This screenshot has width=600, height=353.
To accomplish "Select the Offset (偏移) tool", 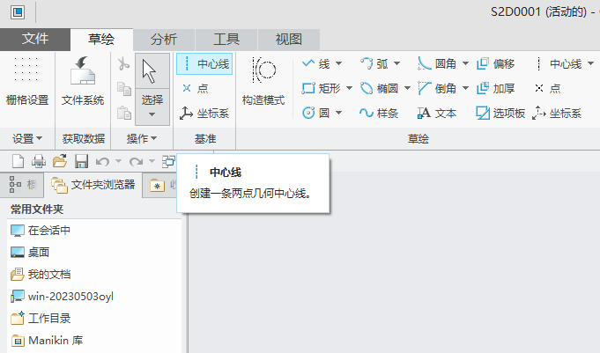I will click(495, 64).
